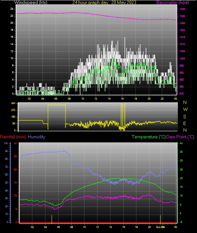The height and width of the screenshot is (233, 197).
Task: Click the 24 kts windspeed axis value
Action: pyautogui.click(x=12, y=9)
